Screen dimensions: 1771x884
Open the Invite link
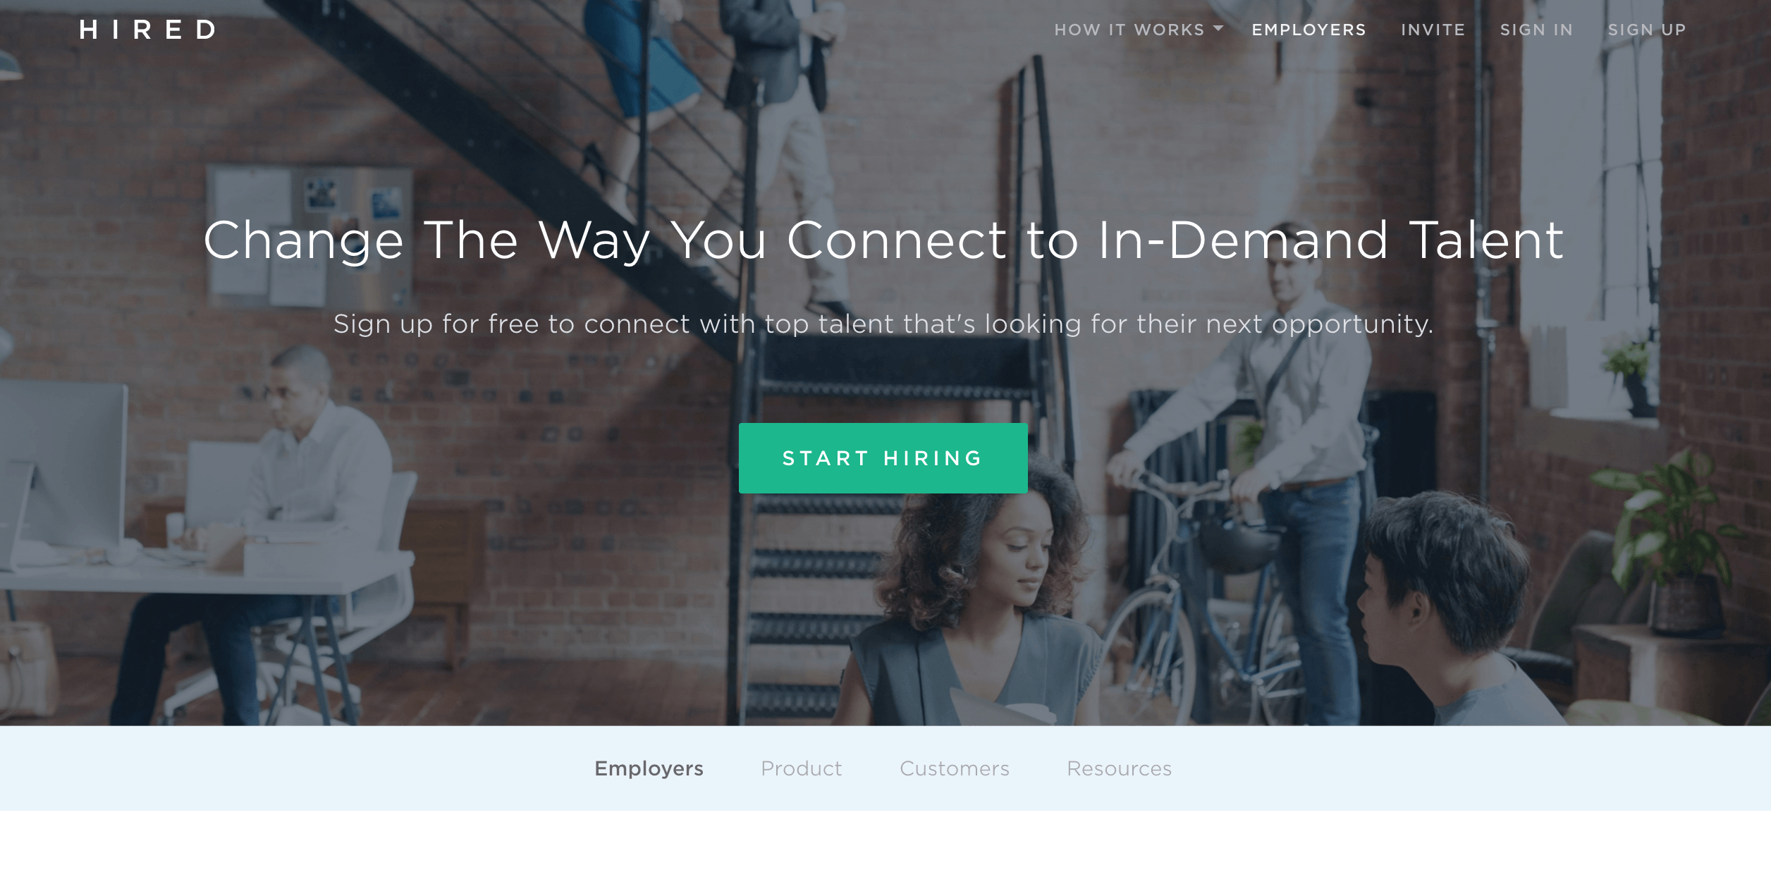coord(1433,30)
